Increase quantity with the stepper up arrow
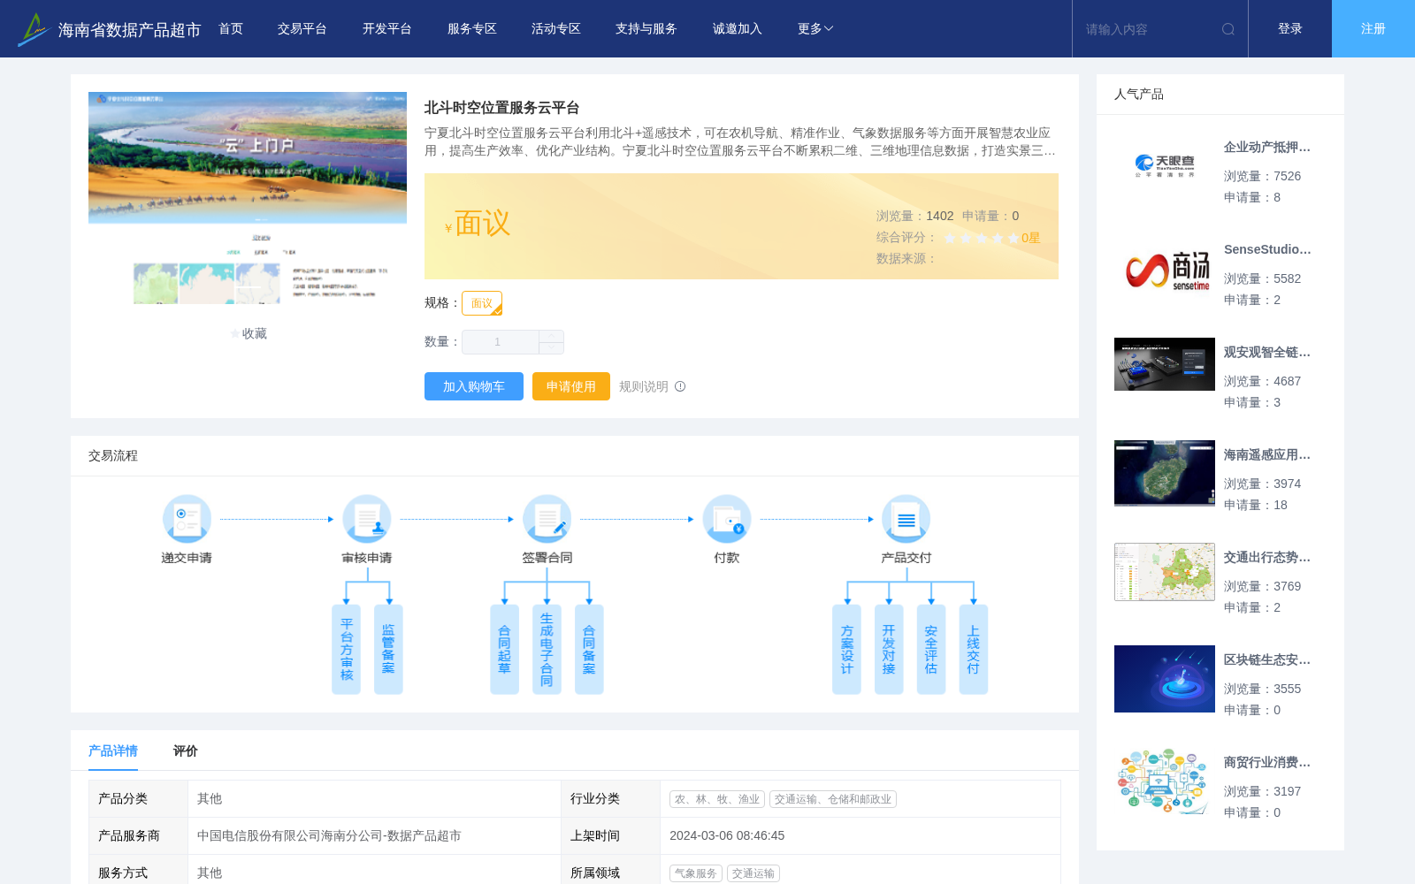The width and height of the screenshot is (1415, 884). (551, 336)
